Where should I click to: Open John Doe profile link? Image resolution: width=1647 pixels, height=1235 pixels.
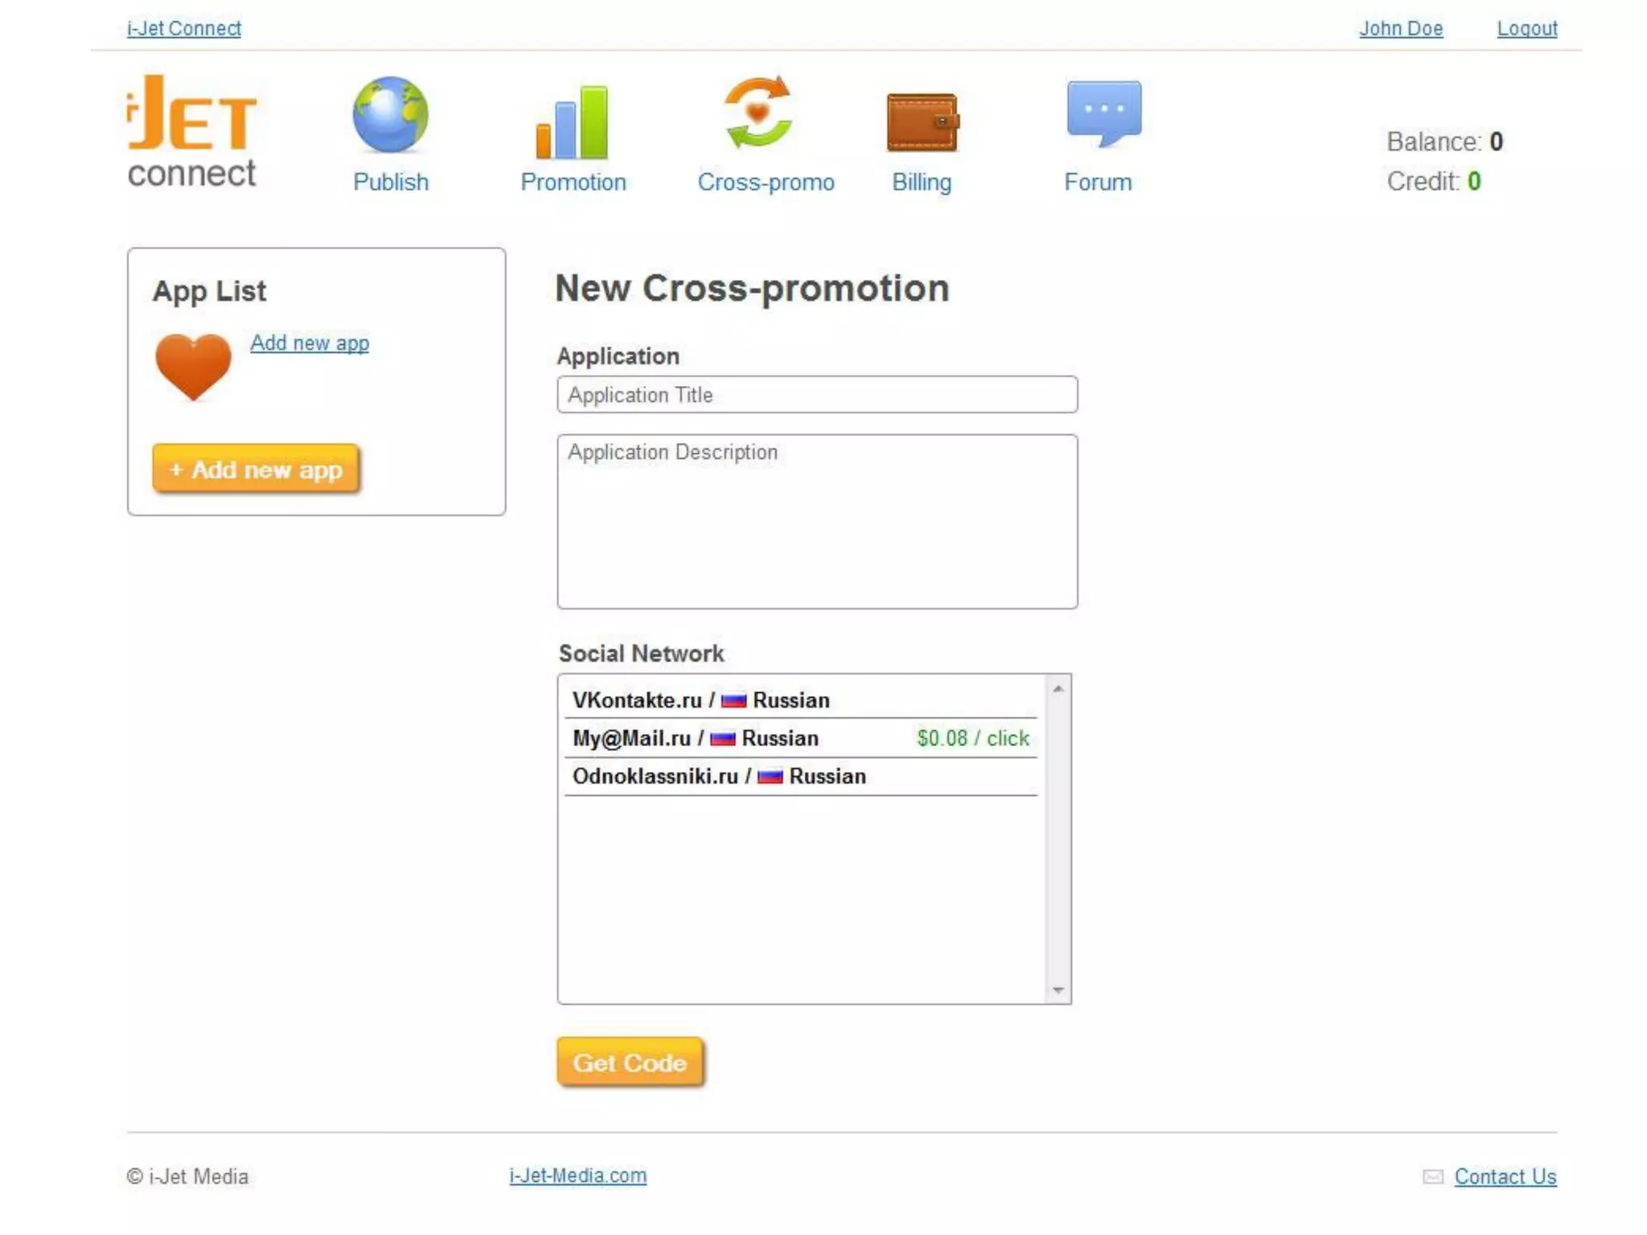pyautogui.click(x=1400, y=28)
